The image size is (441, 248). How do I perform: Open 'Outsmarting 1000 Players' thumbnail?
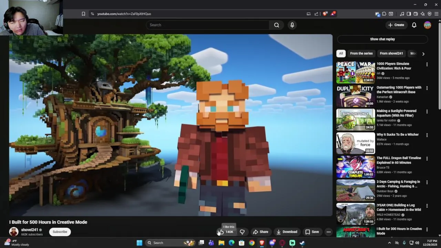pyautogui.click(x=356, y=96)
